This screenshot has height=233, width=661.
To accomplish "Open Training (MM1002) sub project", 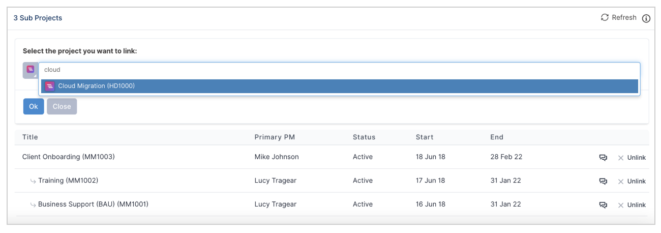I will [68, 180].
